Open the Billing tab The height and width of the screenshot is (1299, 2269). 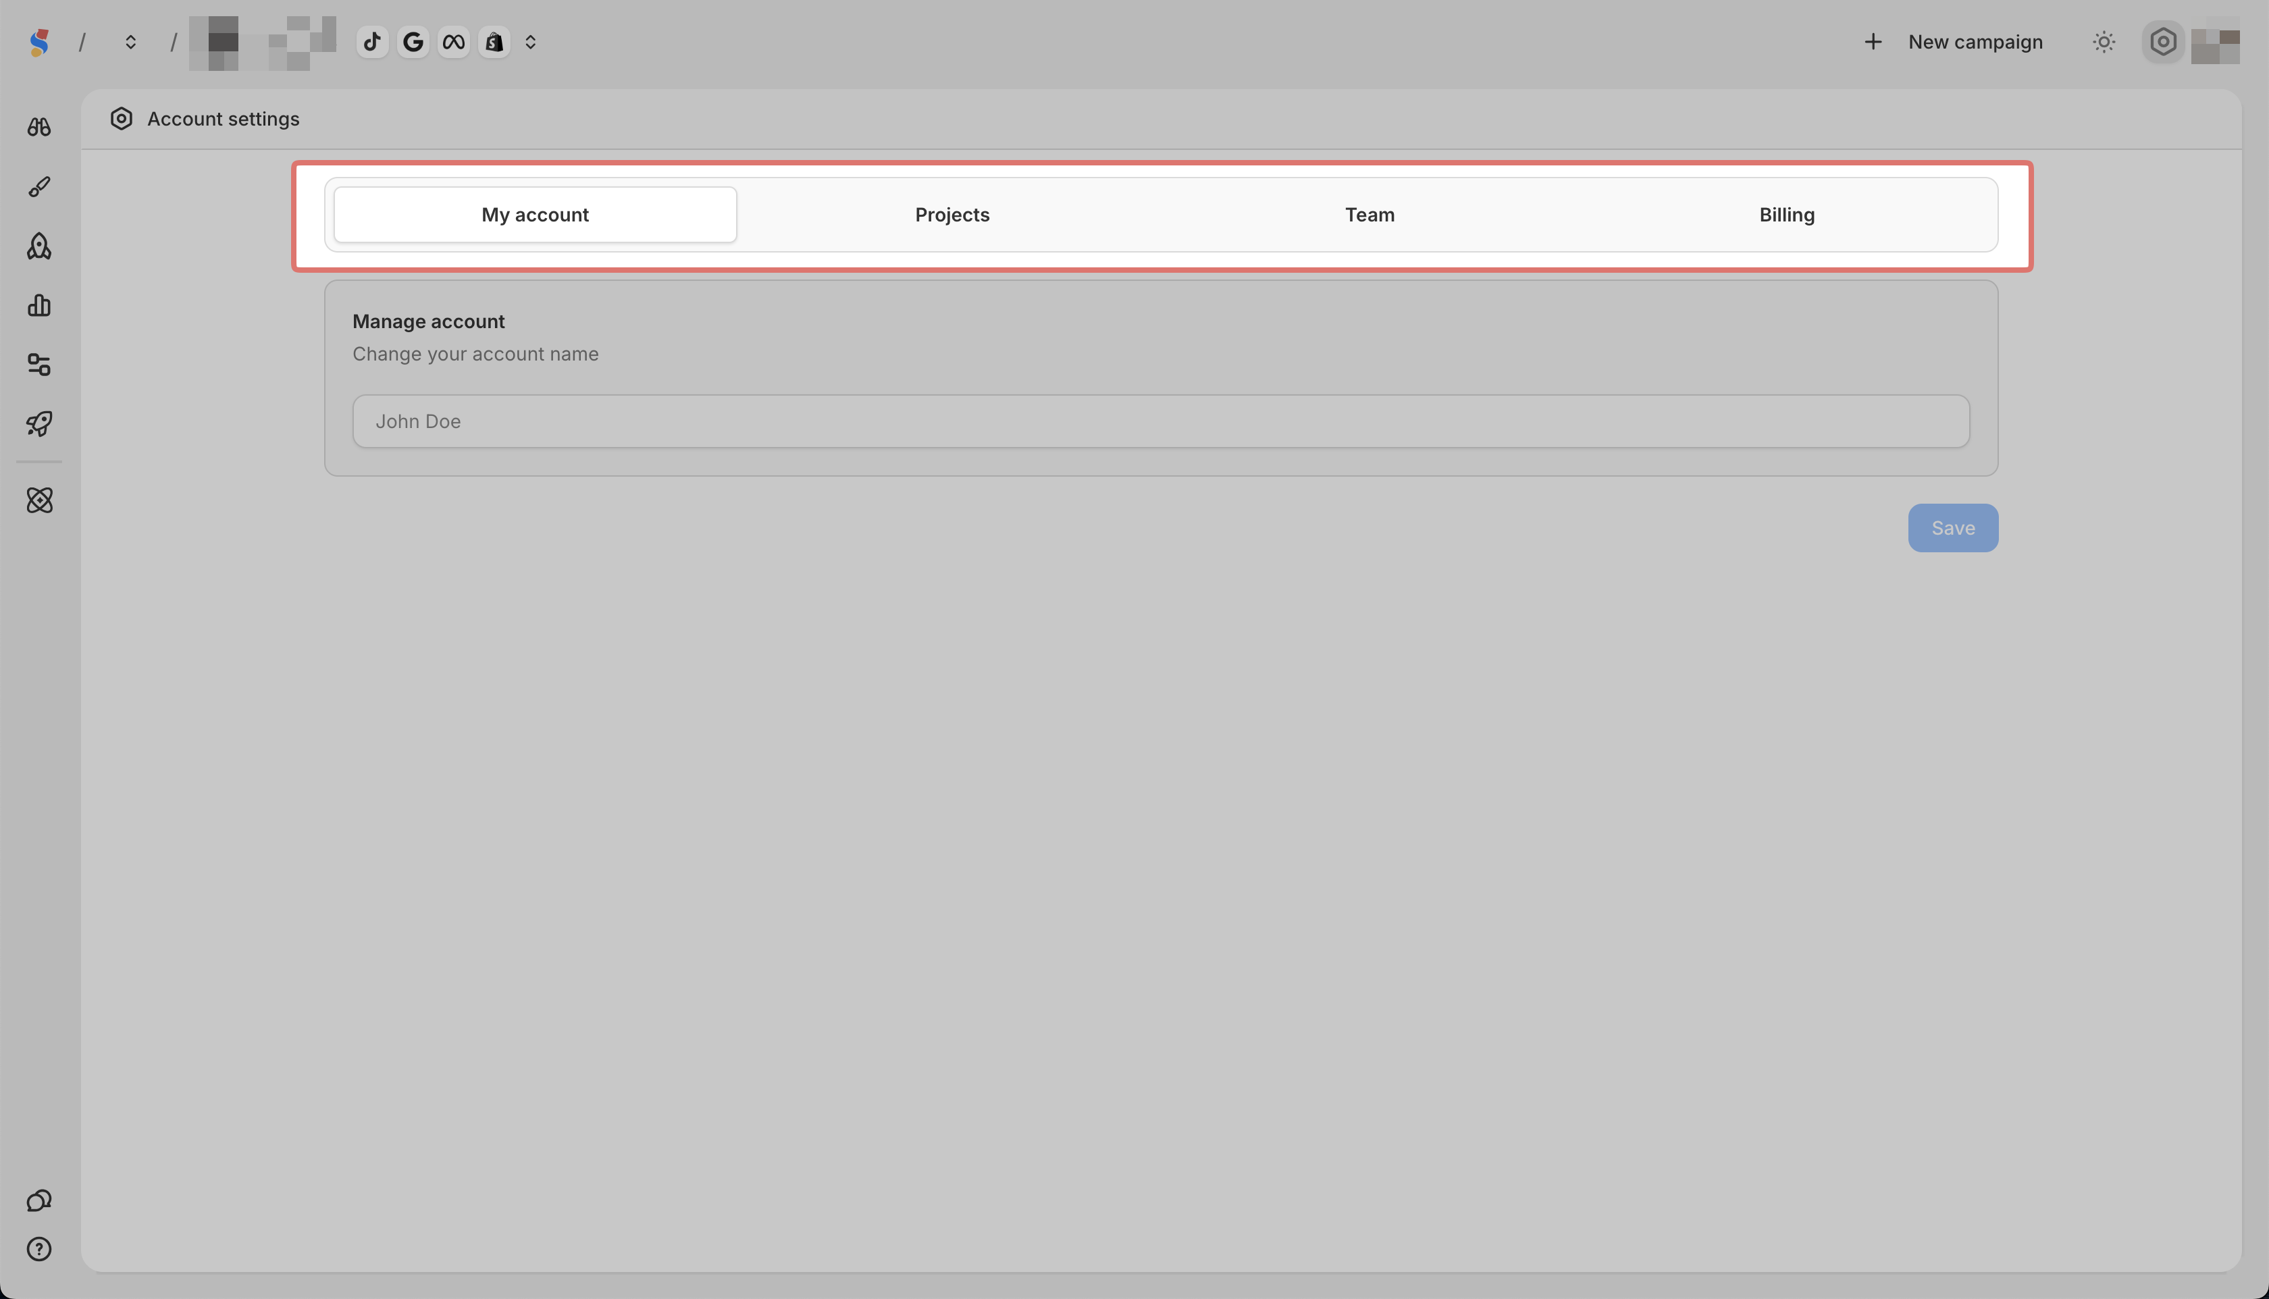point(1786,215)
